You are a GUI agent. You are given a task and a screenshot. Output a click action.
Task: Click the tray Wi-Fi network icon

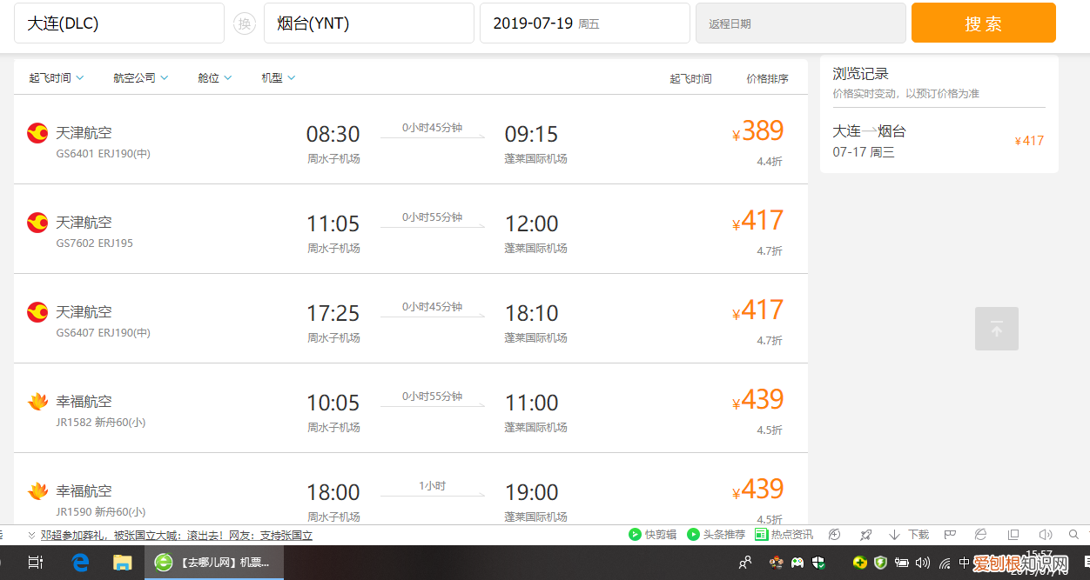(x=944, y=563)
